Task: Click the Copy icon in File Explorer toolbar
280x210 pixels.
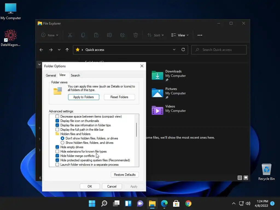Action: click(83, 35)
